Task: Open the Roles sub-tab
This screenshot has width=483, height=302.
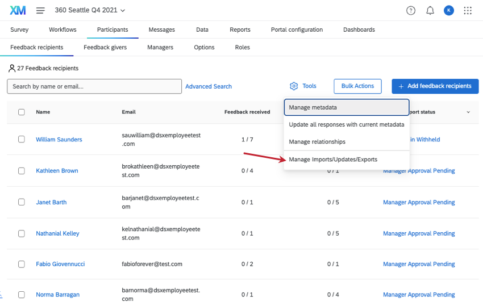Action: pyautogui.click(x=243, y=47)
